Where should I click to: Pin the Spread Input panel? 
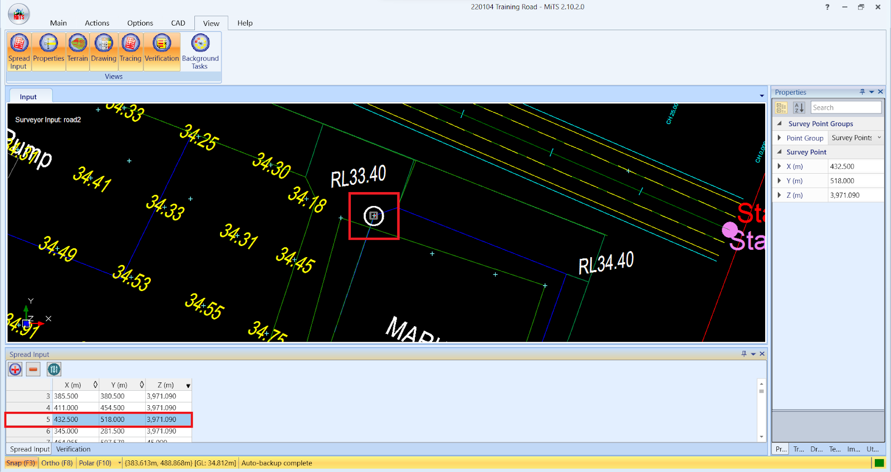744,354
